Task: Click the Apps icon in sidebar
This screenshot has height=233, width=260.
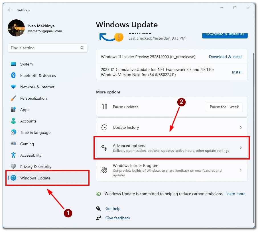Action: pyautogui.click(x=13, y=109)
